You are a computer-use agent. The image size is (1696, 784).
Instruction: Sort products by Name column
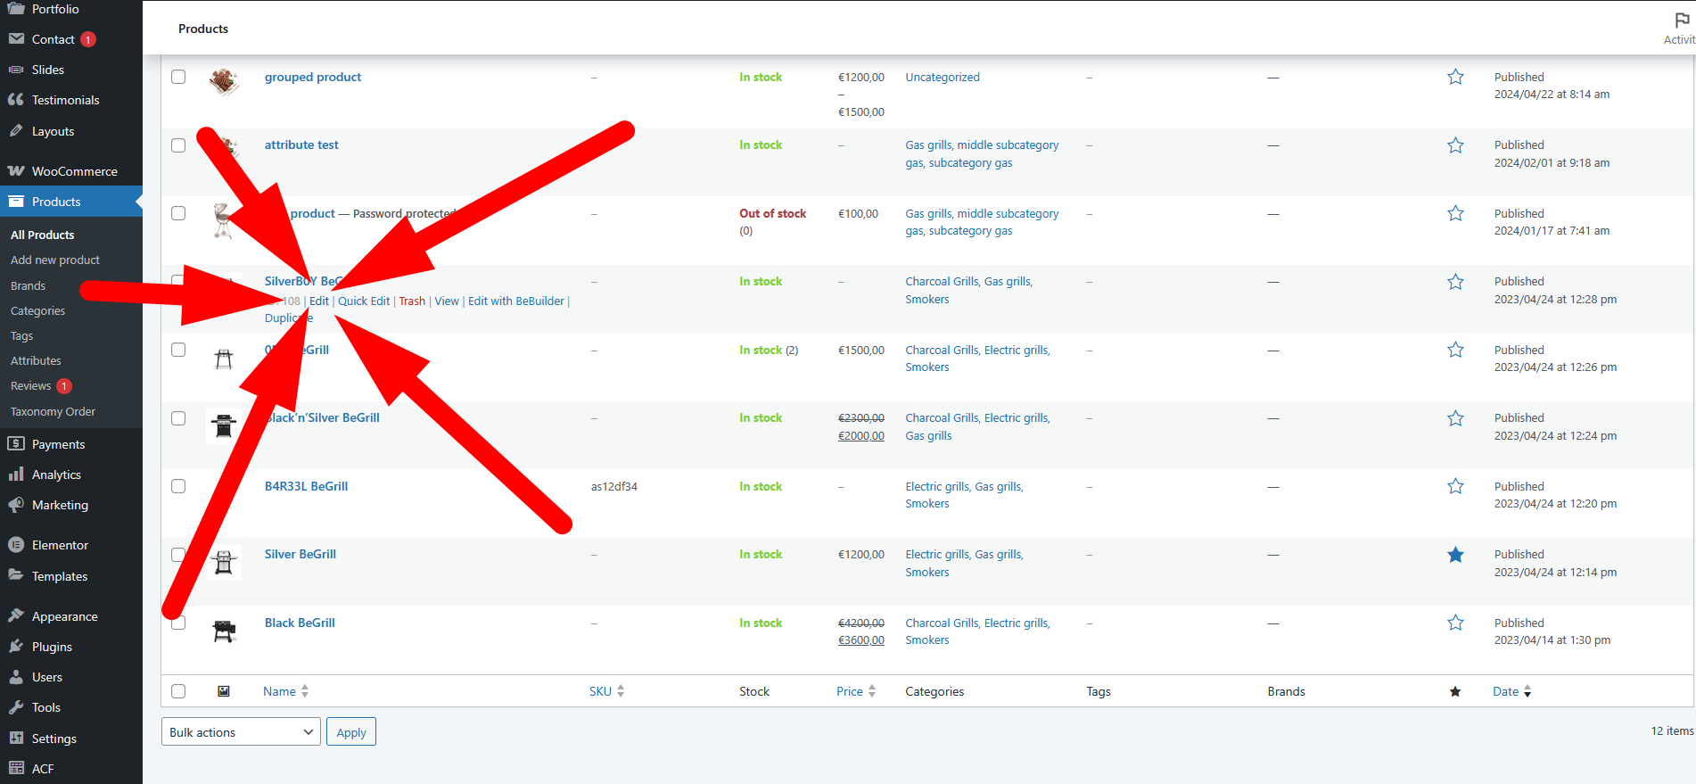click(x=285, y=691)
